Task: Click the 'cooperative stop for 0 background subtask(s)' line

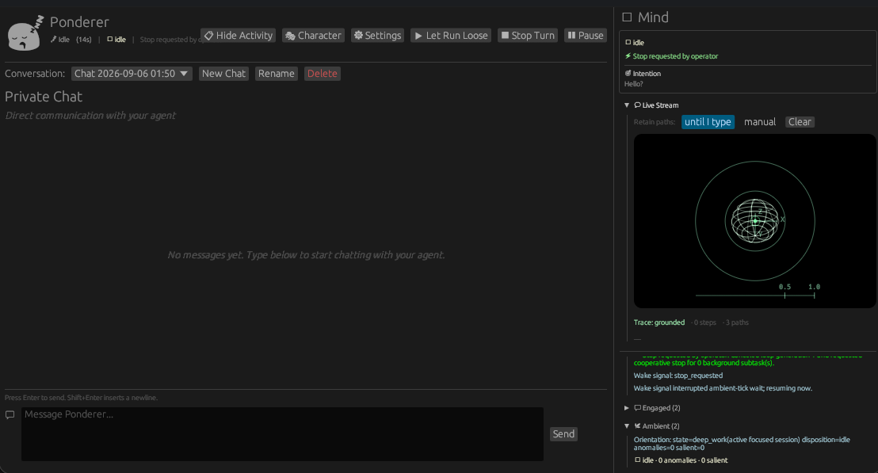Action: [704, 363]
